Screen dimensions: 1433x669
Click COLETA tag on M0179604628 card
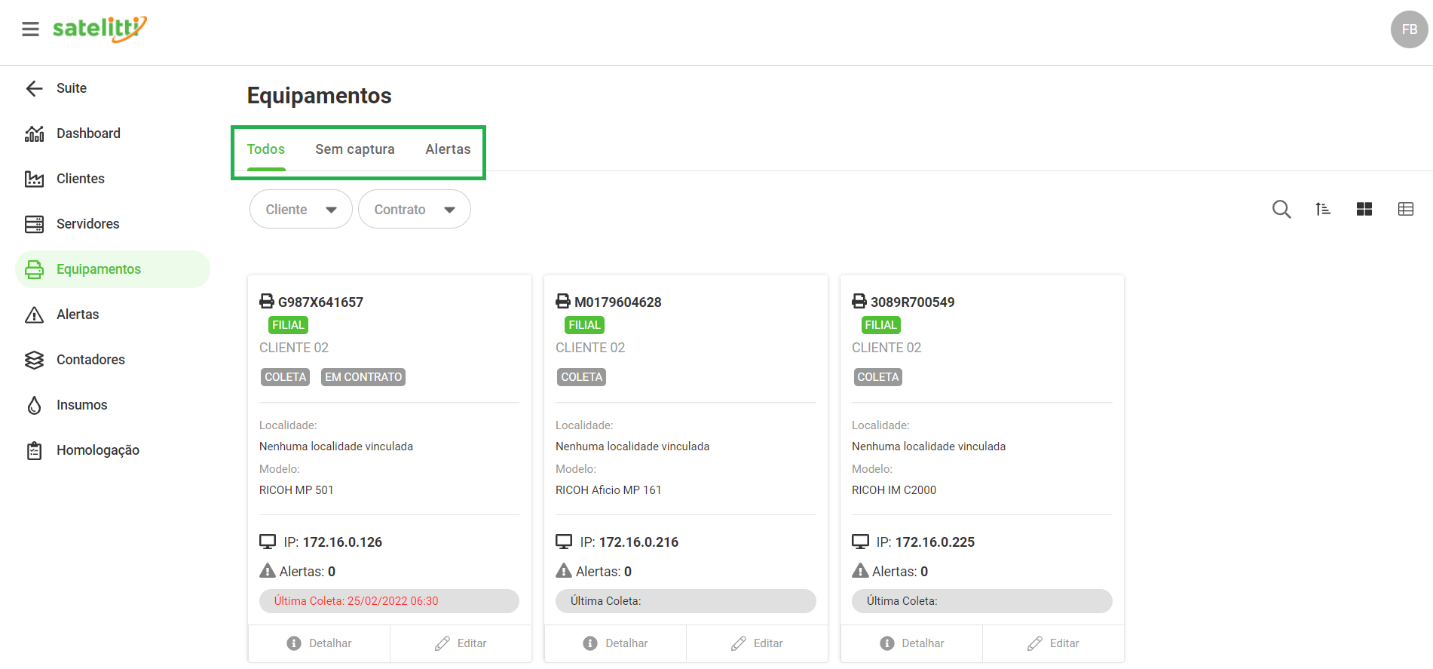click(x=581, y=377)
